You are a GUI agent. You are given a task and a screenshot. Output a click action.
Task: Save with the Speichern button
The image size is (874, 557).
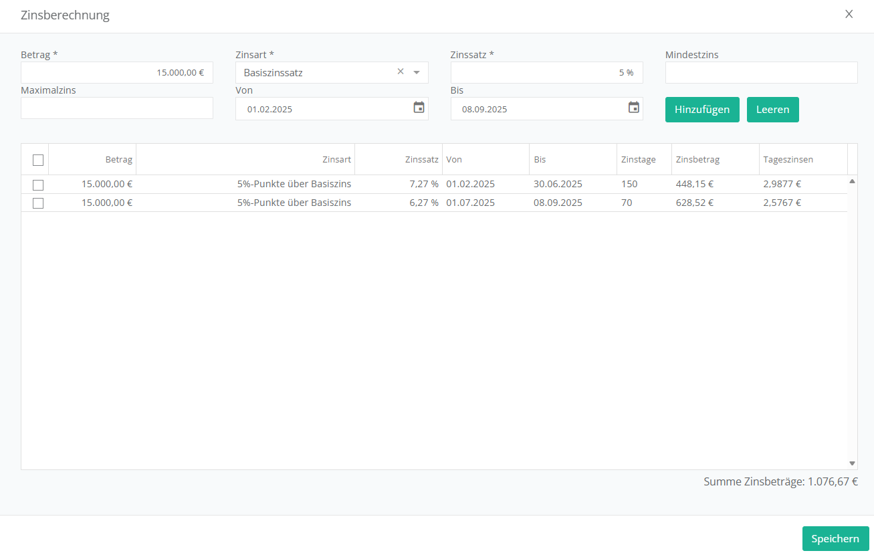pos(835,538)
